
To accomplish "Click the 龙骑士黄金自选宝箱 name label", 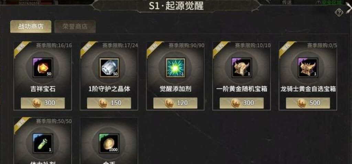I will [308, 89].
